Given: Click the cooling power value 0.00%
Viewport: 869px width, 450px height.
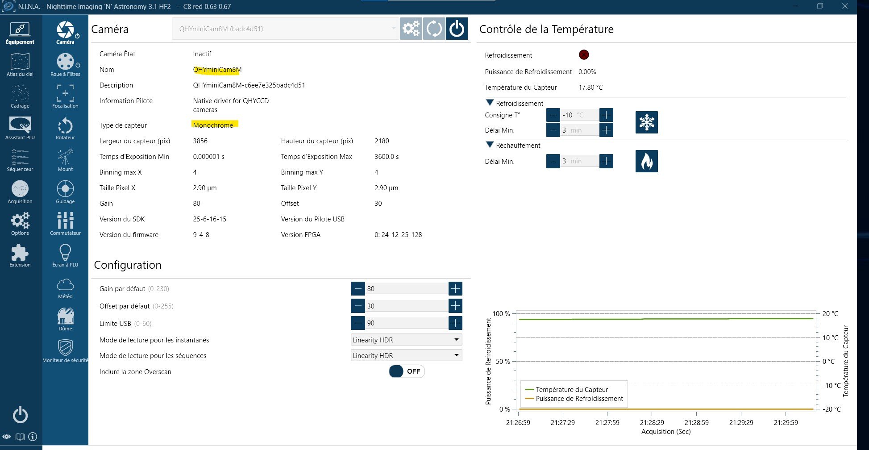Looking at the screenshot, I should coord(587,72).
